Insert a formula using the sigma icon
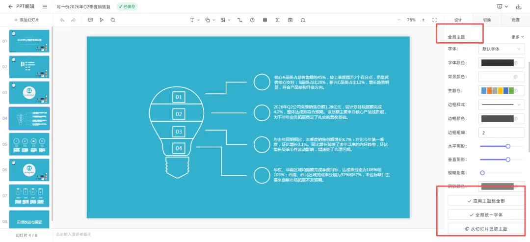This screenshot has height=242, width=530. (x=277, y=20)
